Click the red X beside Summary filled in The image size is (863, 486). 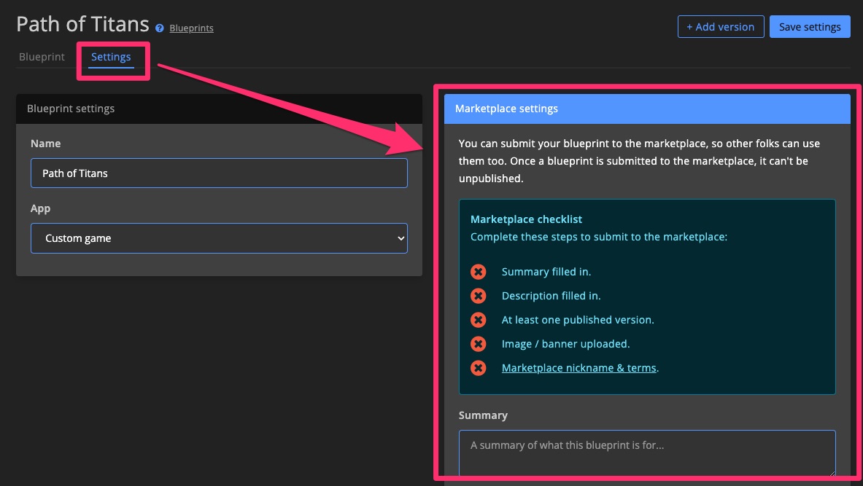(x=479, y=271)
